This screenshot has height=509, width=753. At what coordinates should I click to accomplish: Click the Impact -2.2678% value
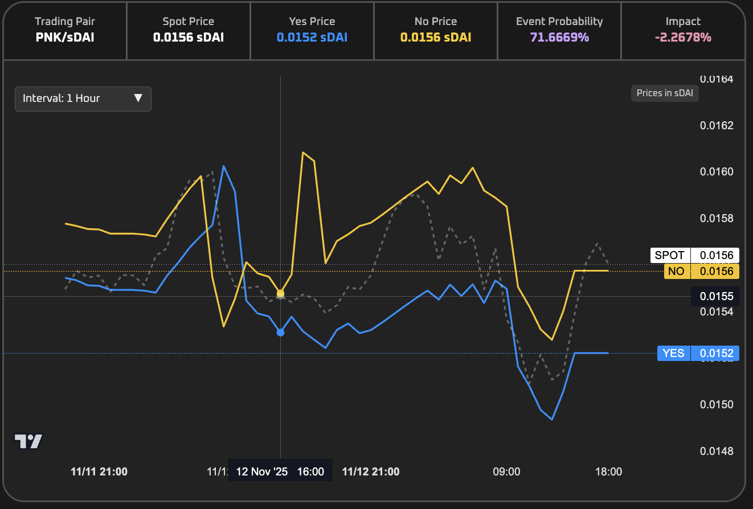tap(682, 38)
